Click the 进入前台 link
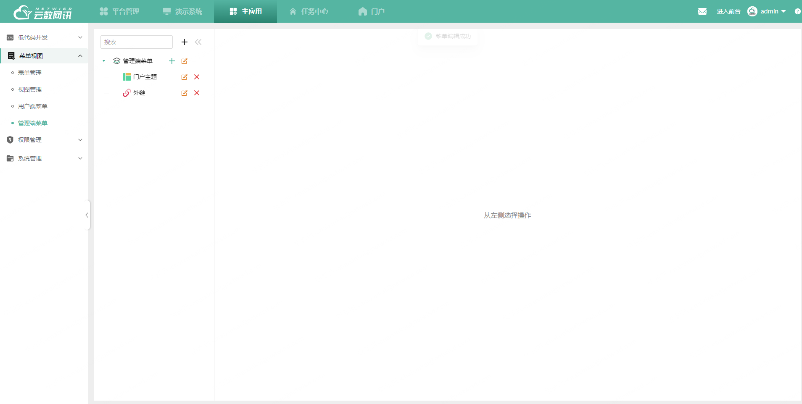Image resolution: width=802 pixels, height=404 pixels. click(728, 11)
